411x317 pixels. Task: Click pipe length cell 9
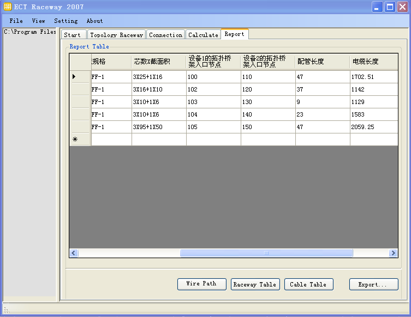(x=323, y=102)
